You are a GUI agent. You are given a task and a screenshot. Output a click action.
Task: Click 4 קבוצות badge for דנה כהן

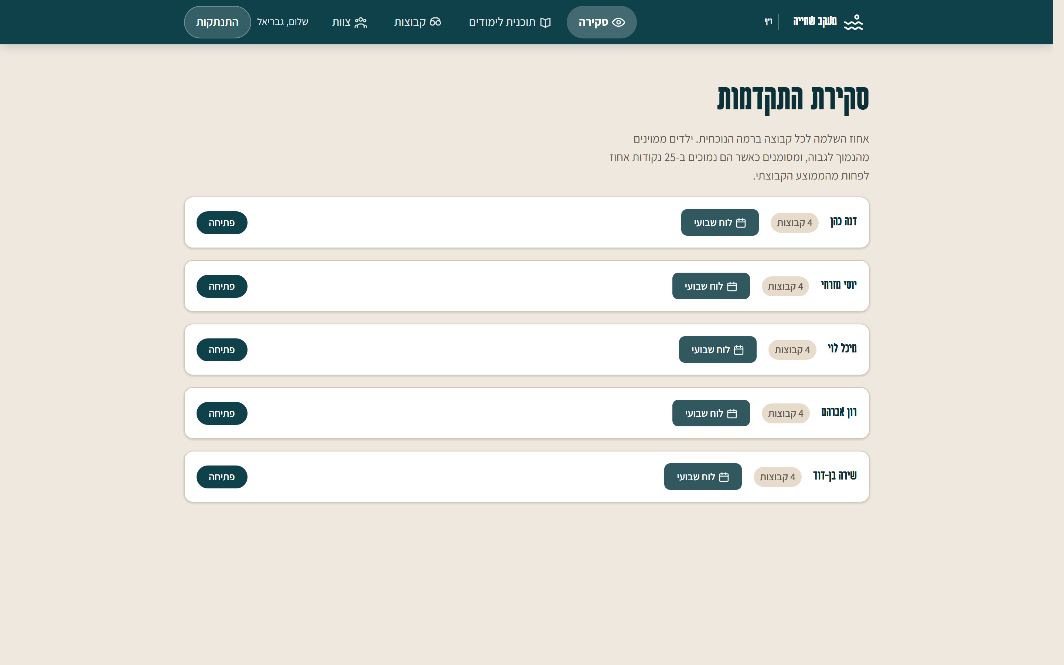click(x=794, y=223)
